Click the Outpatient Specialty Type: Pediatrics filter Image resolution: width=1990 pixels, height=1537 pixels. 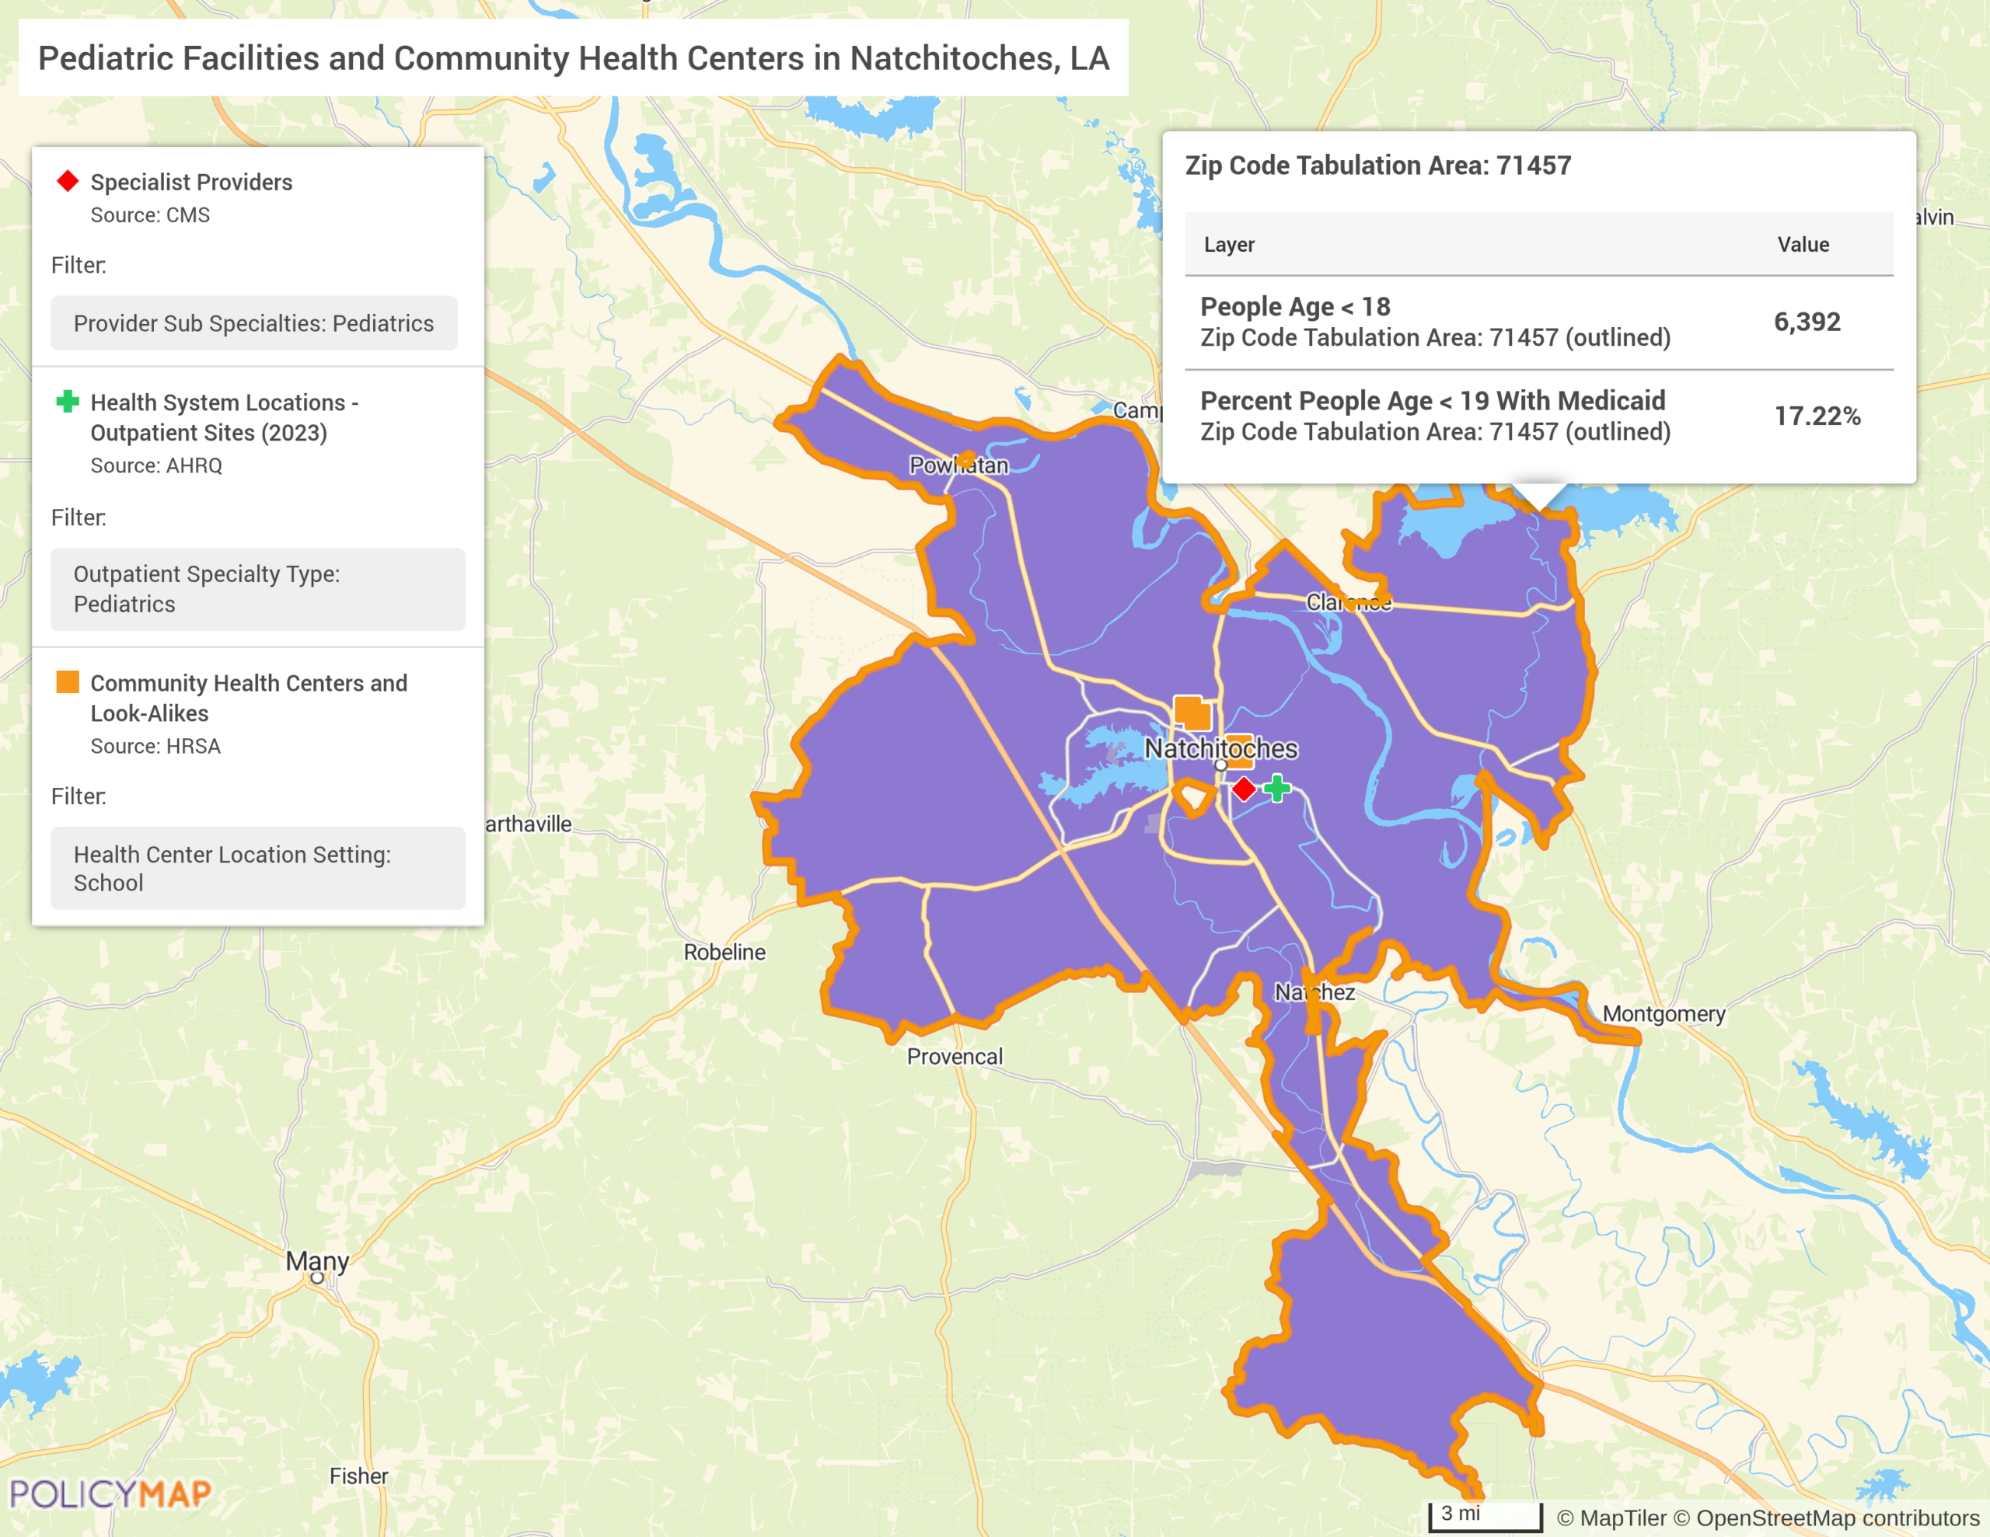coord(257,588)
